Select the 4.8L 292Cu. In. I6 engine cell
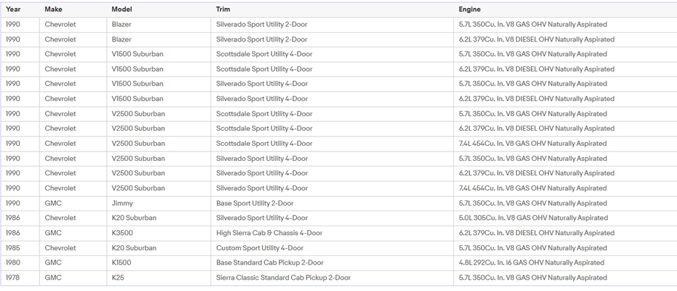The image size is (677, 291). click(532, 263)
